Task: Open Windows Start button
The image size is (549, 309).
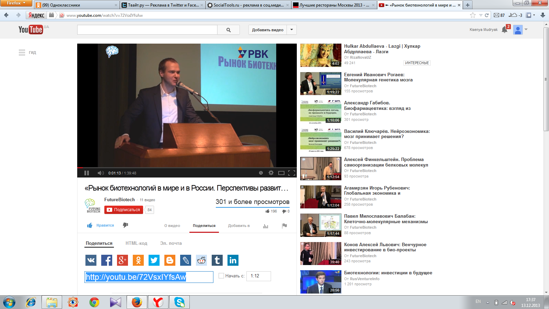Action: (x=9, y=302)
